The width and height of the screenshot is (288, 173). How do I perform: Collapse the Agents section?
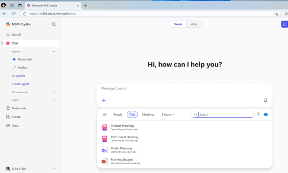click(x=54, y=52)
